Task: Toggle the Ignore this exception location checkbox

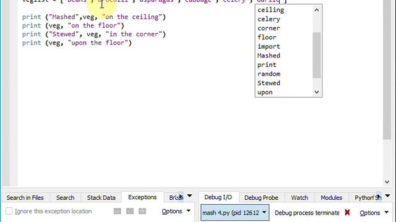Action: click(x=9, y=211)
